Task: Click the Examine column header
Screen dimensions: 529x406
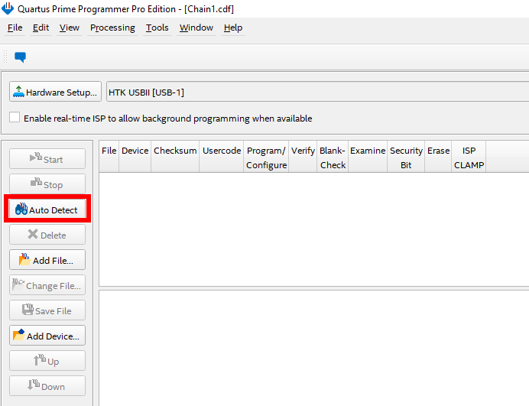Action: pyautogui.click(x=368, y=157)
